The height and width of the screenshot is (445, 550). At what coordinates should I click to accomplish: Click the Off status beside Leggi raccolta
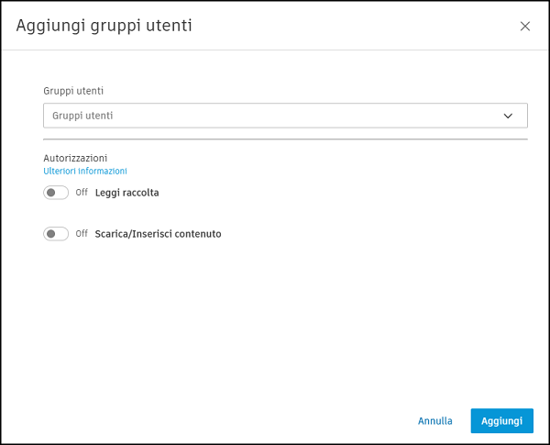82,193
